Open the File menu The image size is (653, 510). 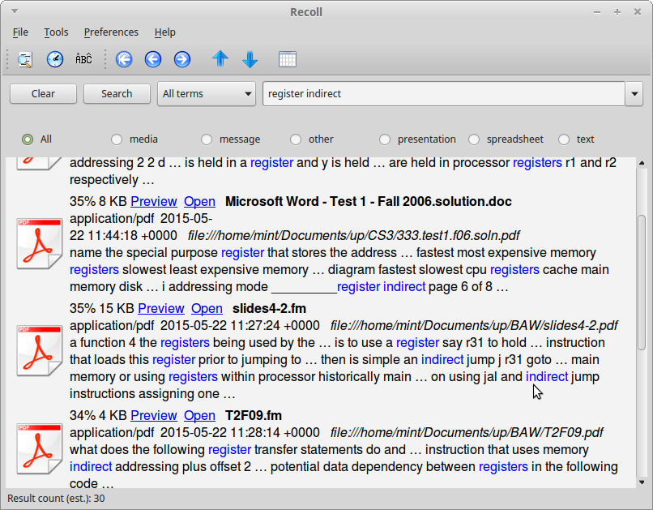pyautogui.click(x=20, y=32)
